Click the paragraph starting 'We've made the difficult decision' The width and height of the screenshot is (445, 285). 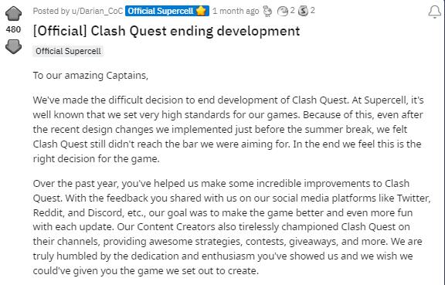pyautogui.click(x=228, y=129)
